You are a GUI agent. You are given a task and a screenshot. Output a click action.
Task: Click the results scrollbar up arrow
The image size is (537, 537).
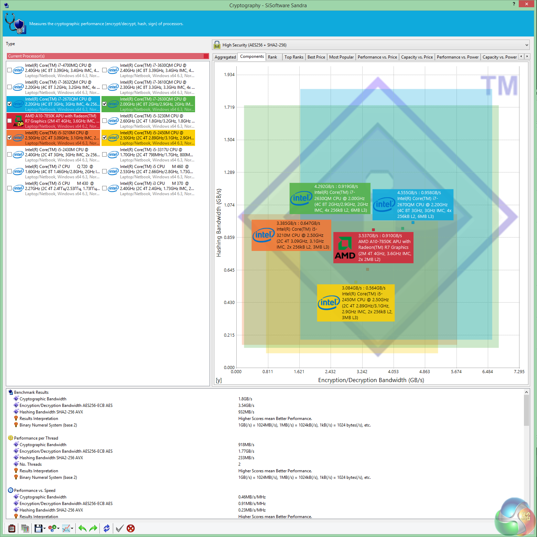tap(526, 392)
